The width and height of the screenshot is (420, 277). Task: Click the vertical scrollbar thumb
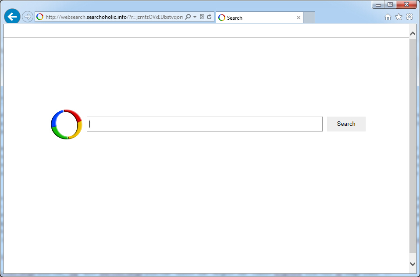pos(413,146)
